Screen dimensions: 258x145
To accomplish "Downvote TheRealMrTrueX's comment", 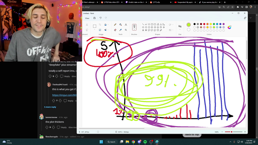I will click(60, 101).
